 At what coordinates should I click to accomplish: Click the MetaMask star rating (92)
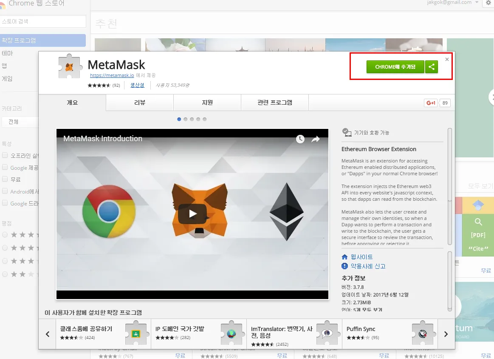click(x=104, y=85)
